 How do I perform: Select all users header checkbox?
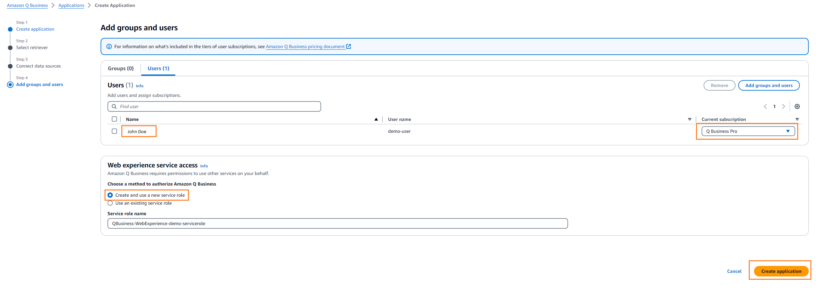tap(114, 119)
